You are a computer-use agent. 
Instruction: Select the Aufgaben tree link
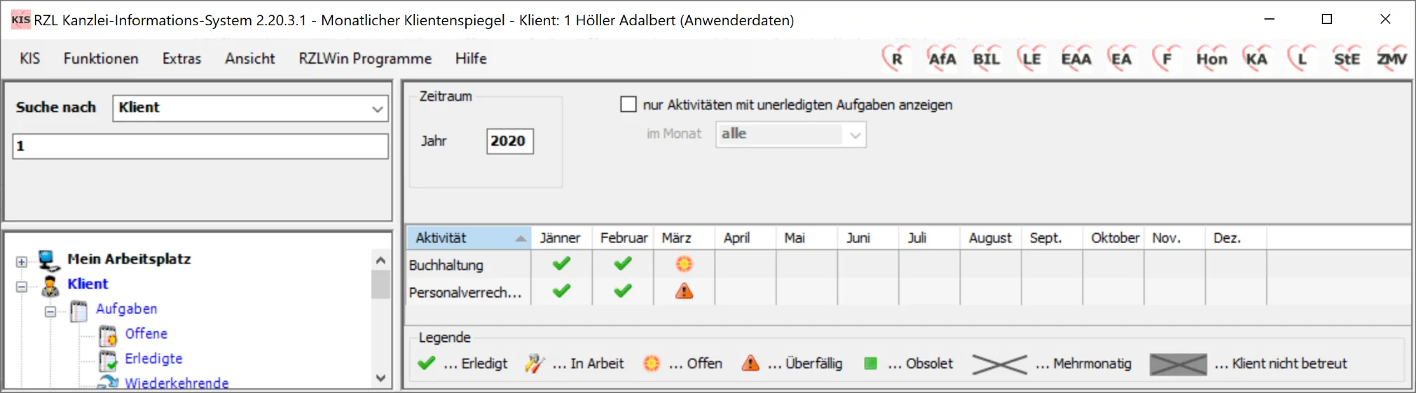(x=126, y=308)
